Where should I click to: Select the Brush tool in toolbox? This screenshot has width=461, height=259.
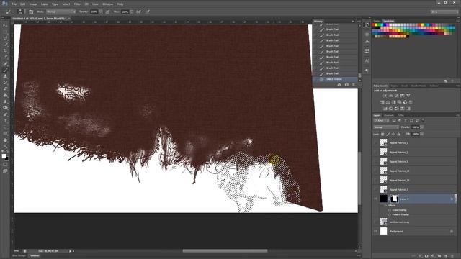click(x=5, y=70)
